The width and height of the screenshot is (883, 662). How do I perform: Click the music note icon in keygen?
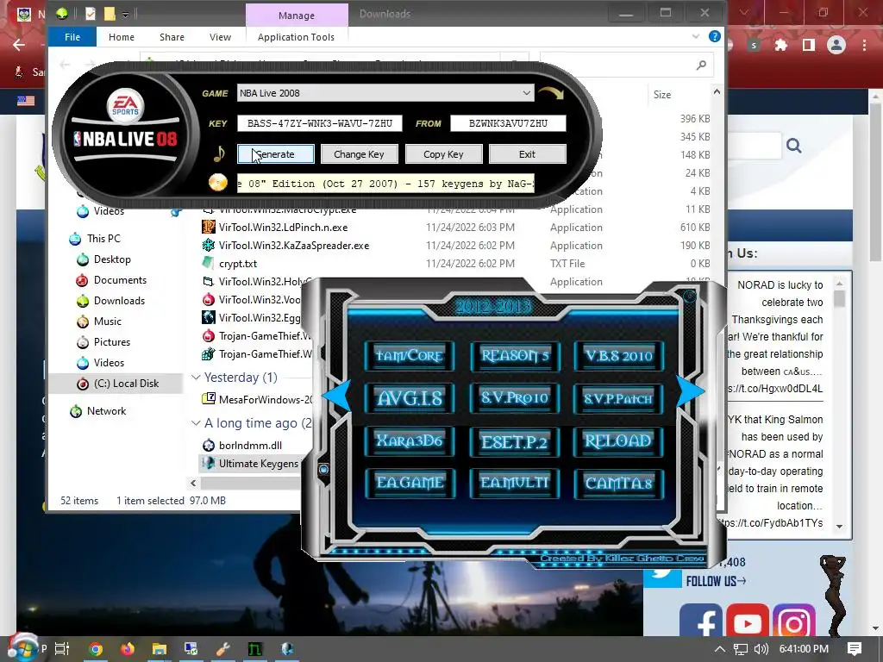click(219, 153)
